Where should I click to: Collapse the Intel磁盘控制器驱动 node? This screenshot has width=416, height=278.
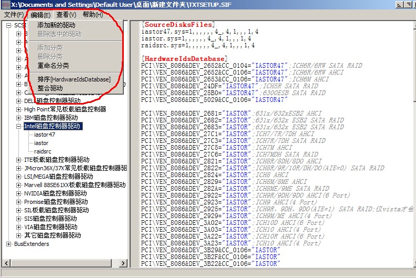(x=18, y=126)
